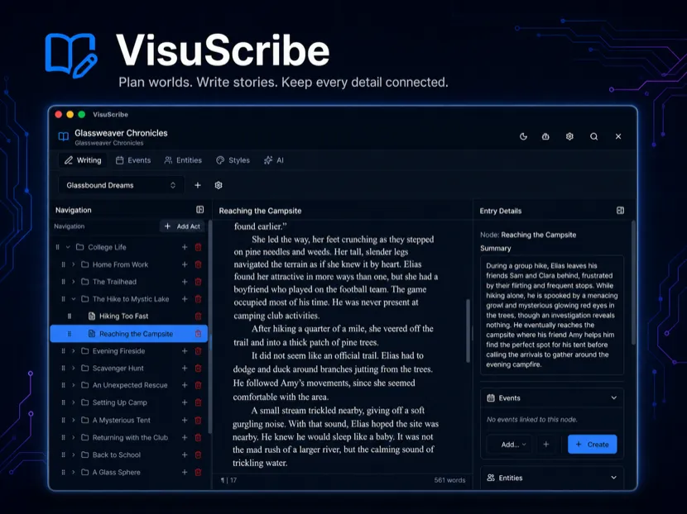Expand An Unexpected Rescue folder

point(73,385)
